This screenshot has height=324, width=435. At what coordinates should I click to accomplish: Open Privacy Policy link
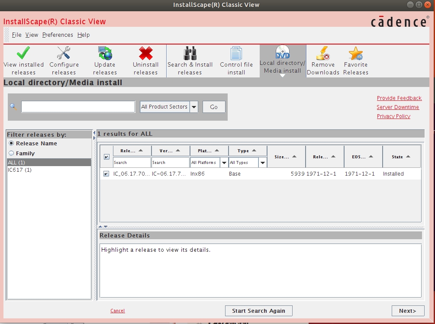(x=393, y=116)
